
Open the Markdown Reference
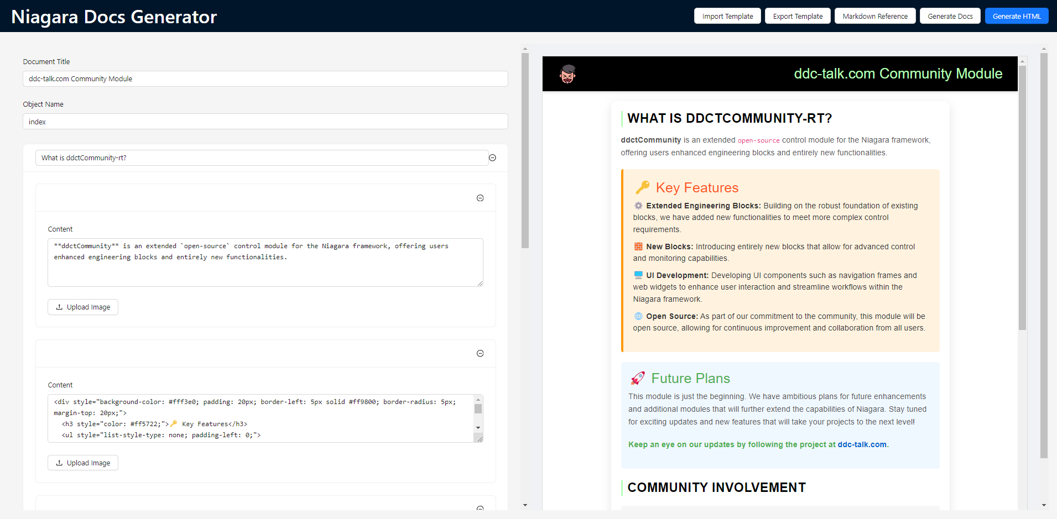pyautogui.click(x=875, y=16)
